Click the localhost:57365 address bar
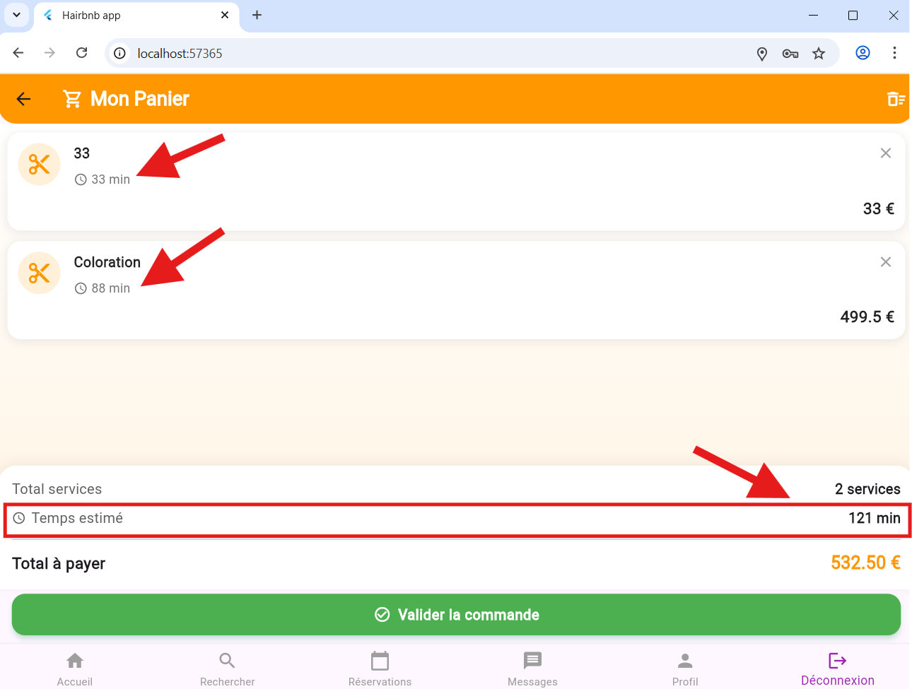The height and width of the screenshot is (689, 912). coord(424,54)
